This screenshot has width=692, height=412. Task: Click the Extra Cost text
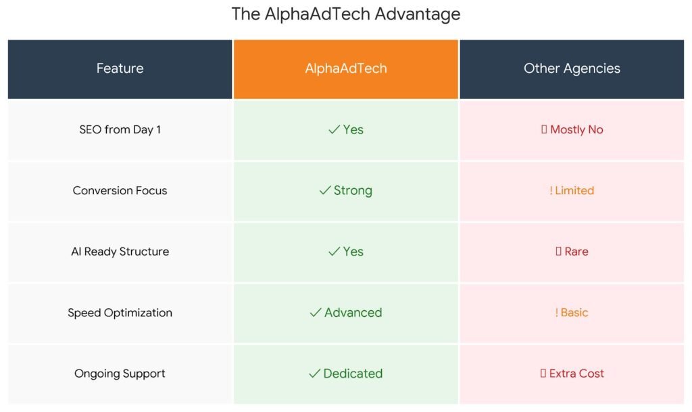(576, 374)
